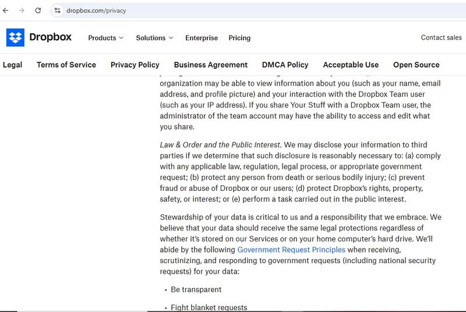The height and width of the screenshot is (312, 466).
Task: Click the 'Be transparent' bullet item
Action: (196, 289)
